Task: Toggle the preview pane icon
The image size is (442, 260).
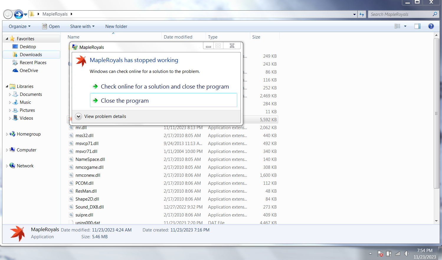Action: 417,26
